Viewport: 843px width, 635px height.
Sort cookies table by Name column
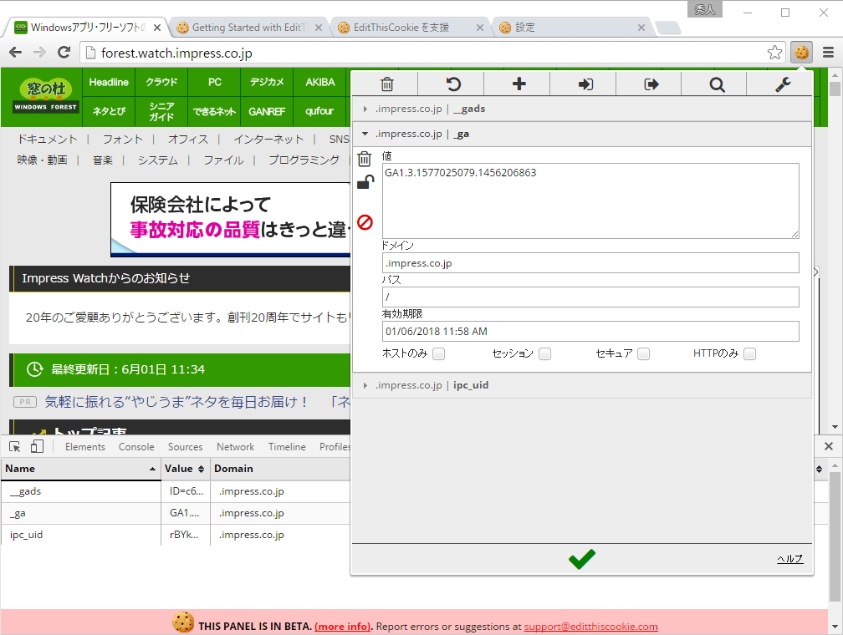point(80,469)
